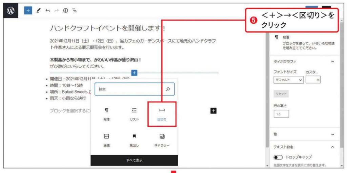
Task: Open the list view outline icon
Action: [75, 10]
